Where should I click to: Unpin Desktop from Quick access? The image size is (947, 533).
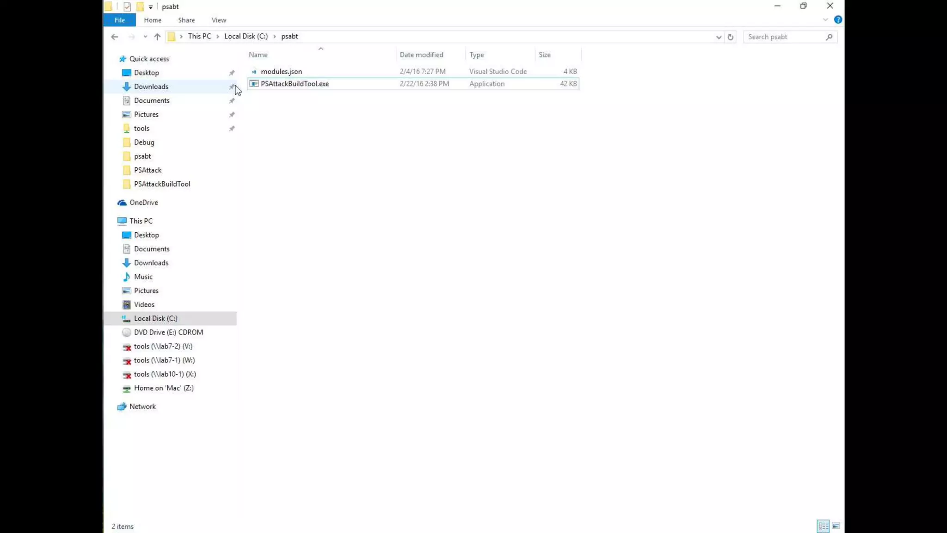click(232, 73)
